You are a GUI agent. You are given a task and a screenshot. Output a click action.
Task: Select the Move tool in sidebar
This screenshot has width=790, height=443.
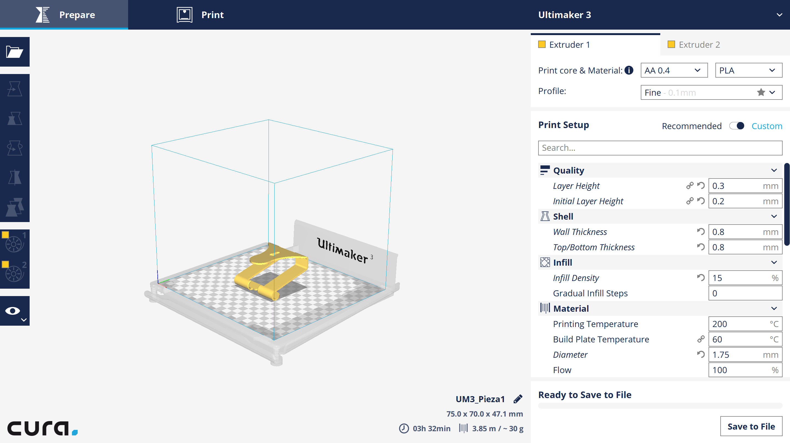point(15,89)
